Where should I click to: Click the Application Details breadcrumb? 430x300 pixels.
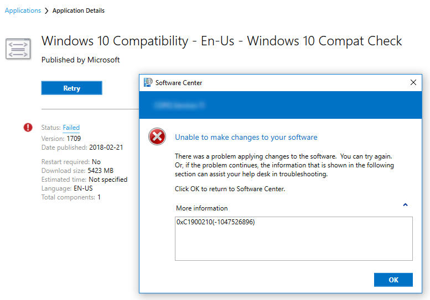[x=79, y=10]
